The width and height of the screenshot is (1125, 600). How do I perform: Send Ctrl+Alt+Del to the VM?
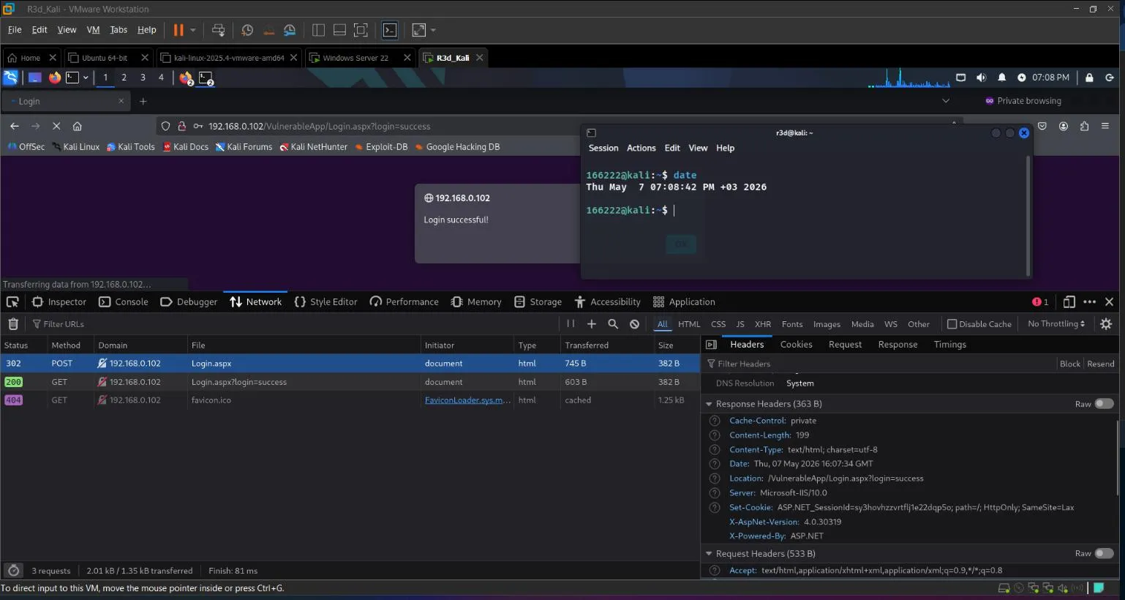(x=218, y=30)
